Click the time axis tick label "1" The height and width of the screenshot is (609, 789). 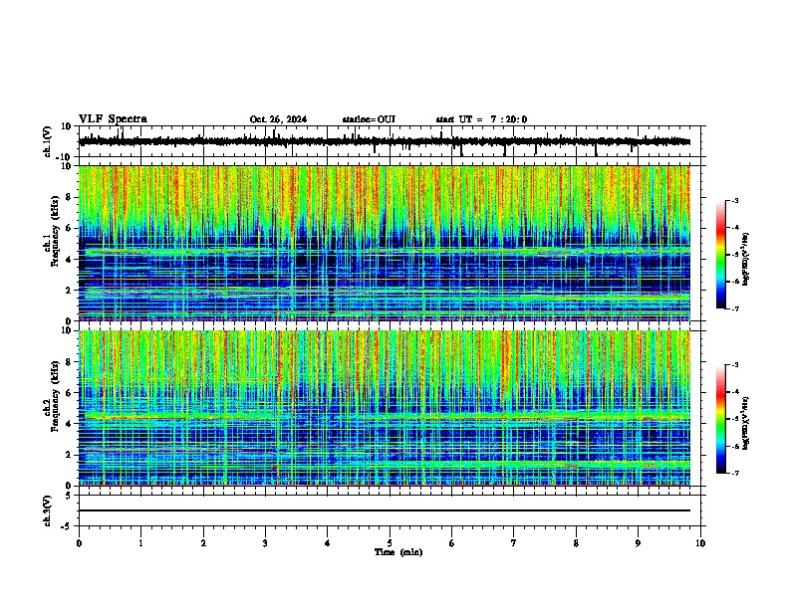click(140, 543)
